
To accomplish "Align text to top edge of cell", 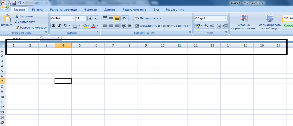I will point(105,18).
